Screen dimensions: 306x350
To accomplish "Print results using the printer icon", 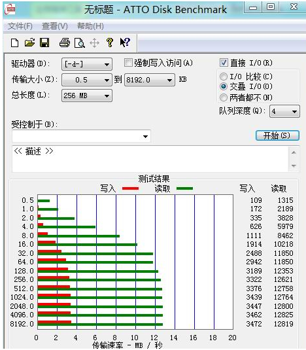I will [x=65, y=43].
